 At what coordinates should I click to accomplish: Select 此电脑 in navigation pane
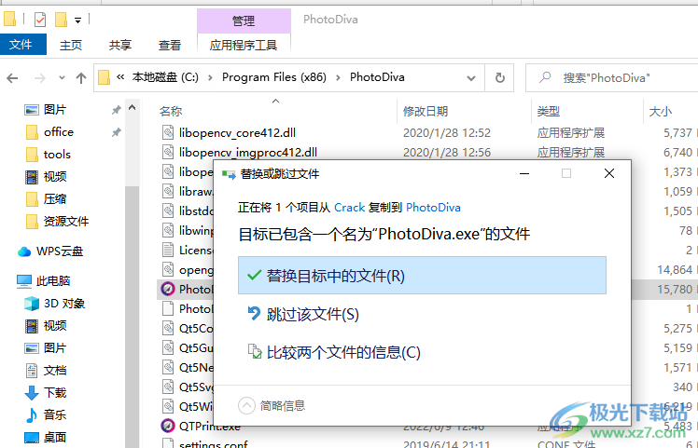pyautogui.click(x=53, y=281)
